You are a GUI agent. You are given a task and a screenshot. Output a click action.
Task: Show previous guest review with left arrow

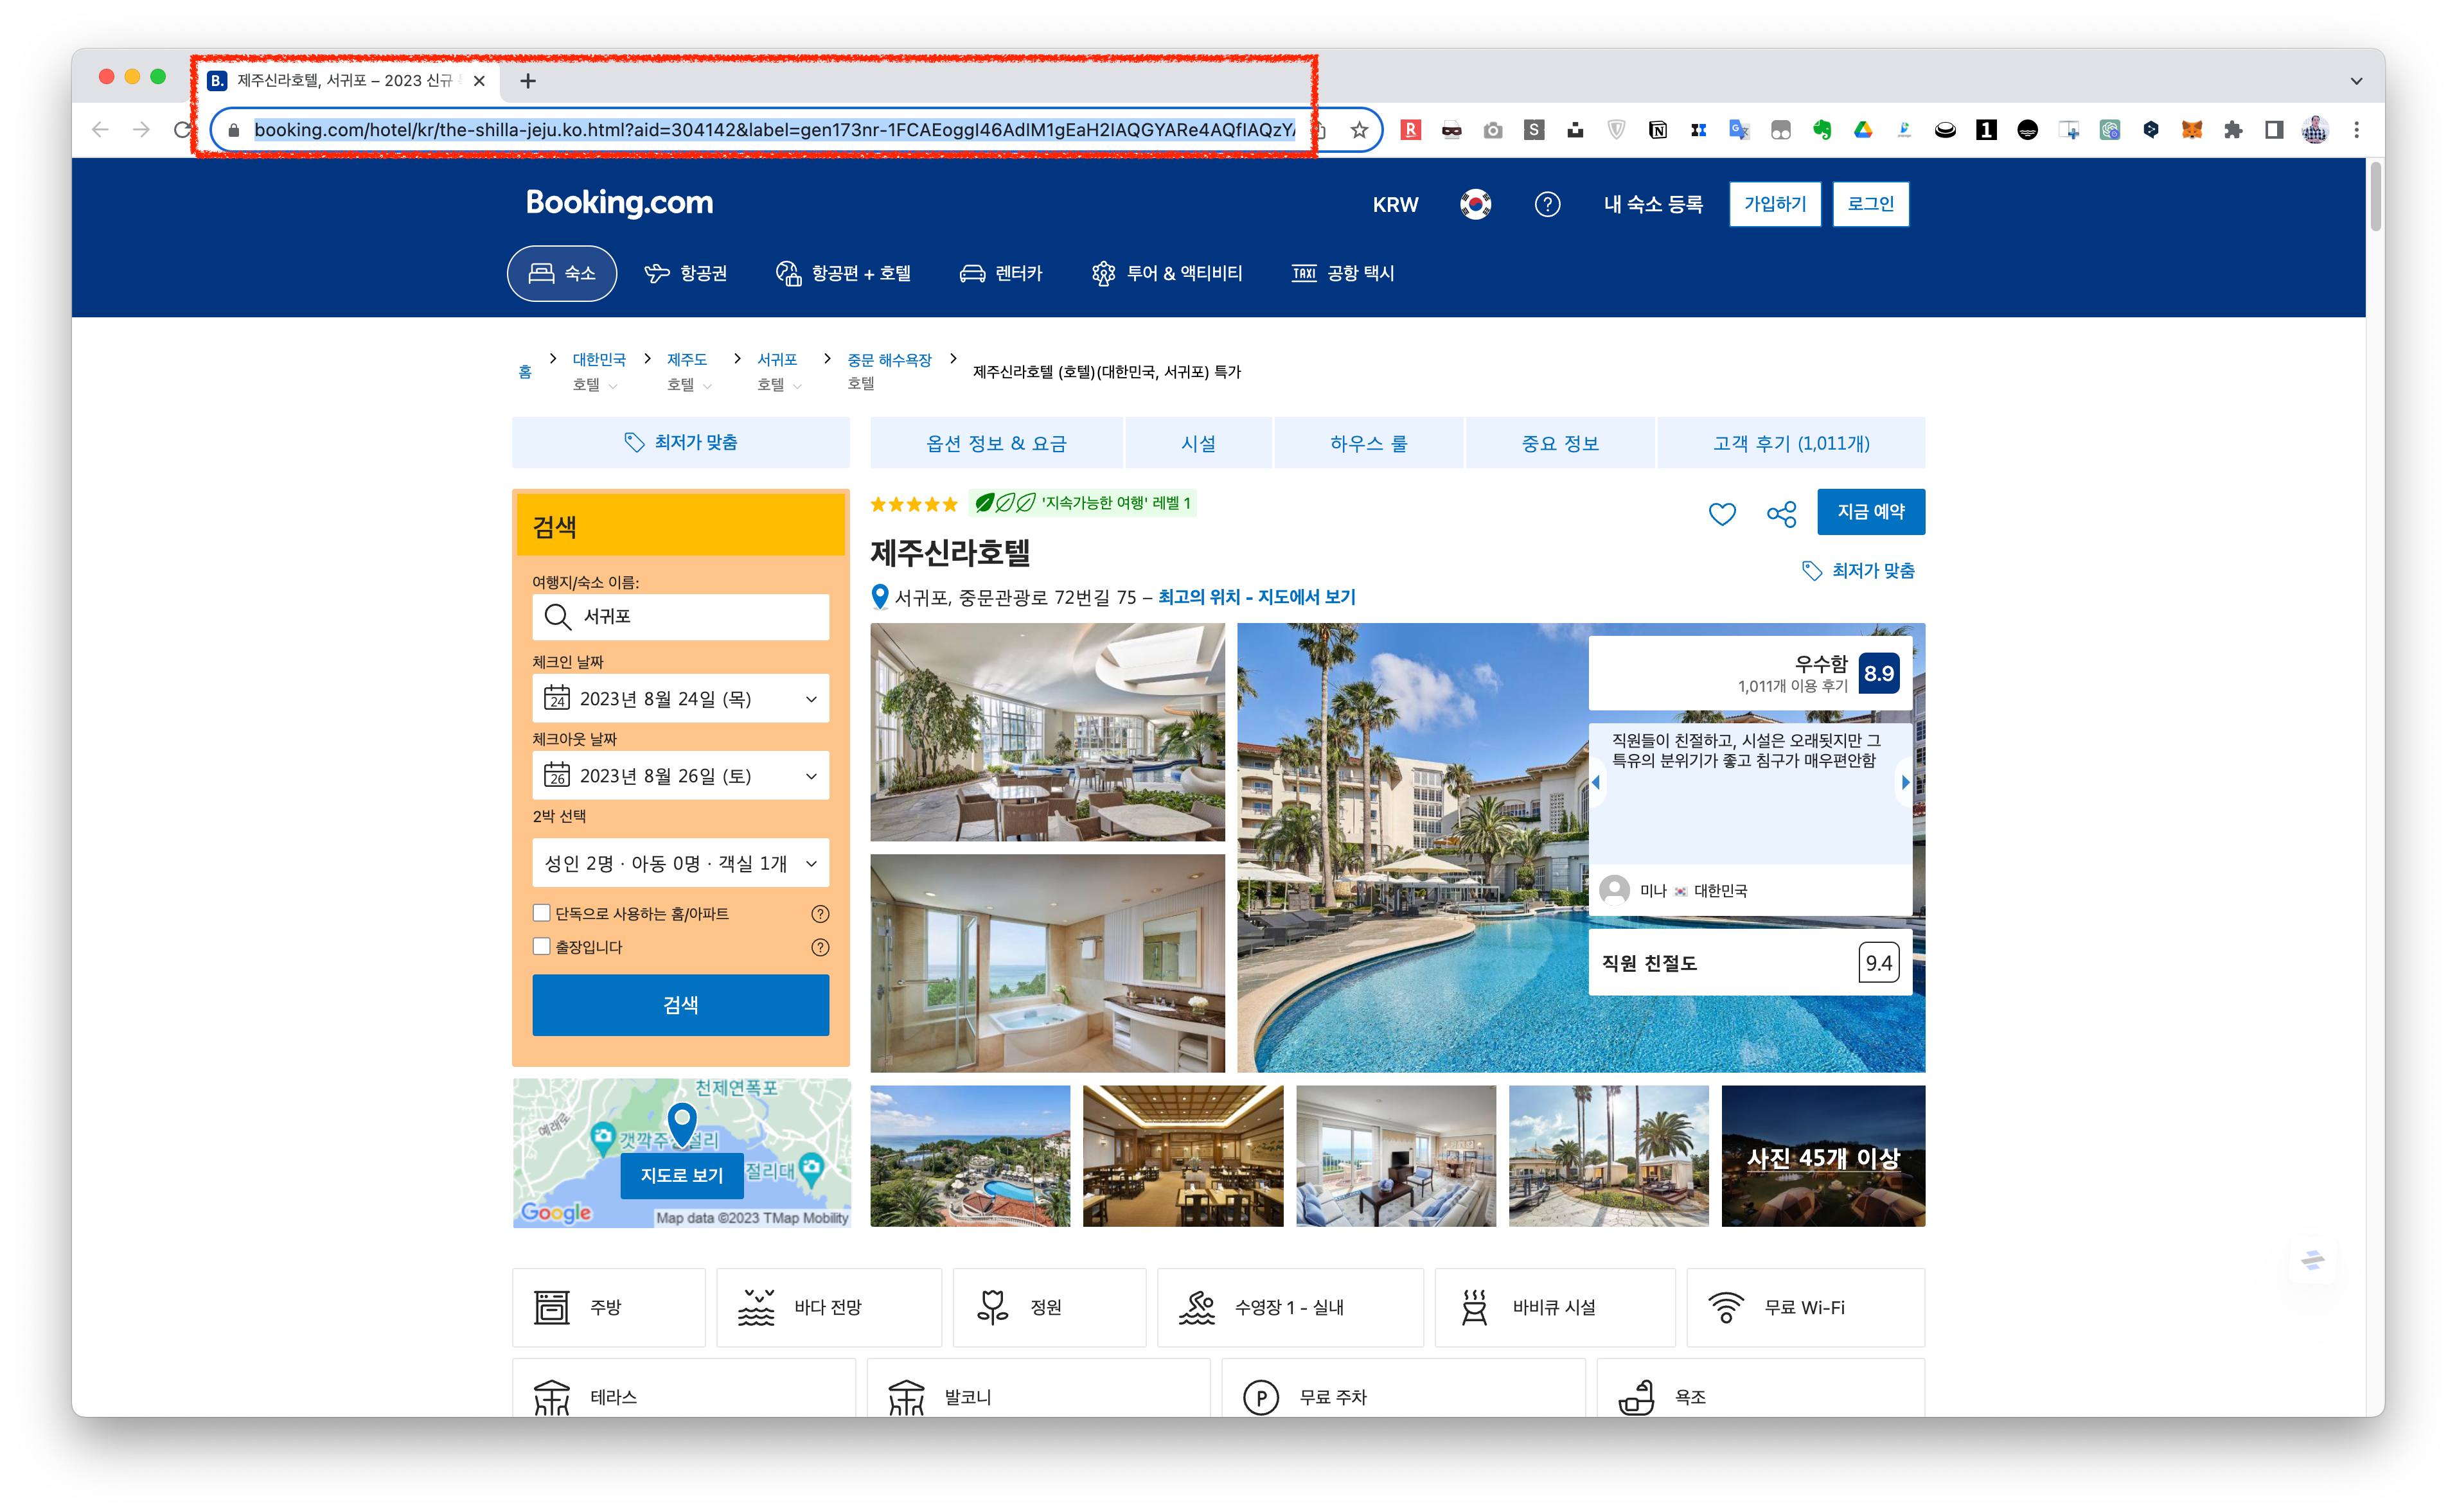coord(1596,782)
